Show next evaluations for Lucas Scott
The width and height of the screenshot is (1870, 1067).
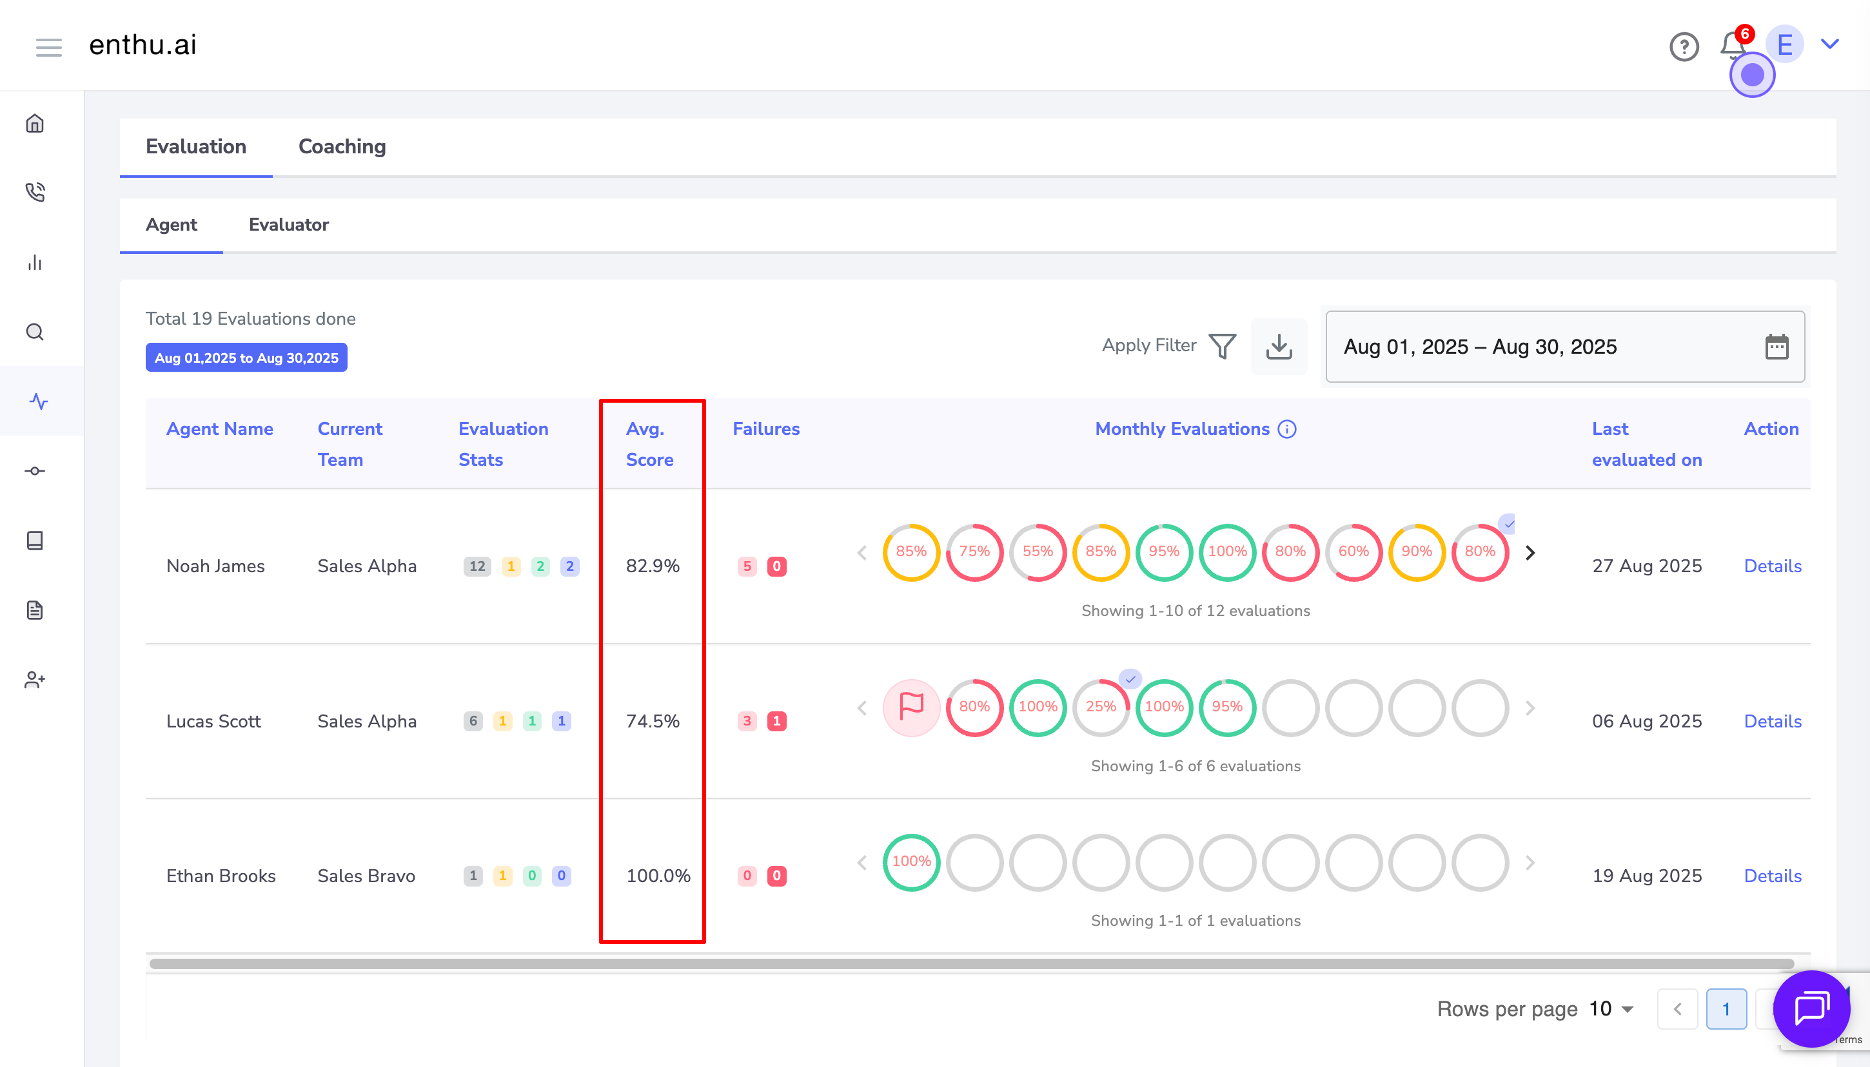[1530, 708]
